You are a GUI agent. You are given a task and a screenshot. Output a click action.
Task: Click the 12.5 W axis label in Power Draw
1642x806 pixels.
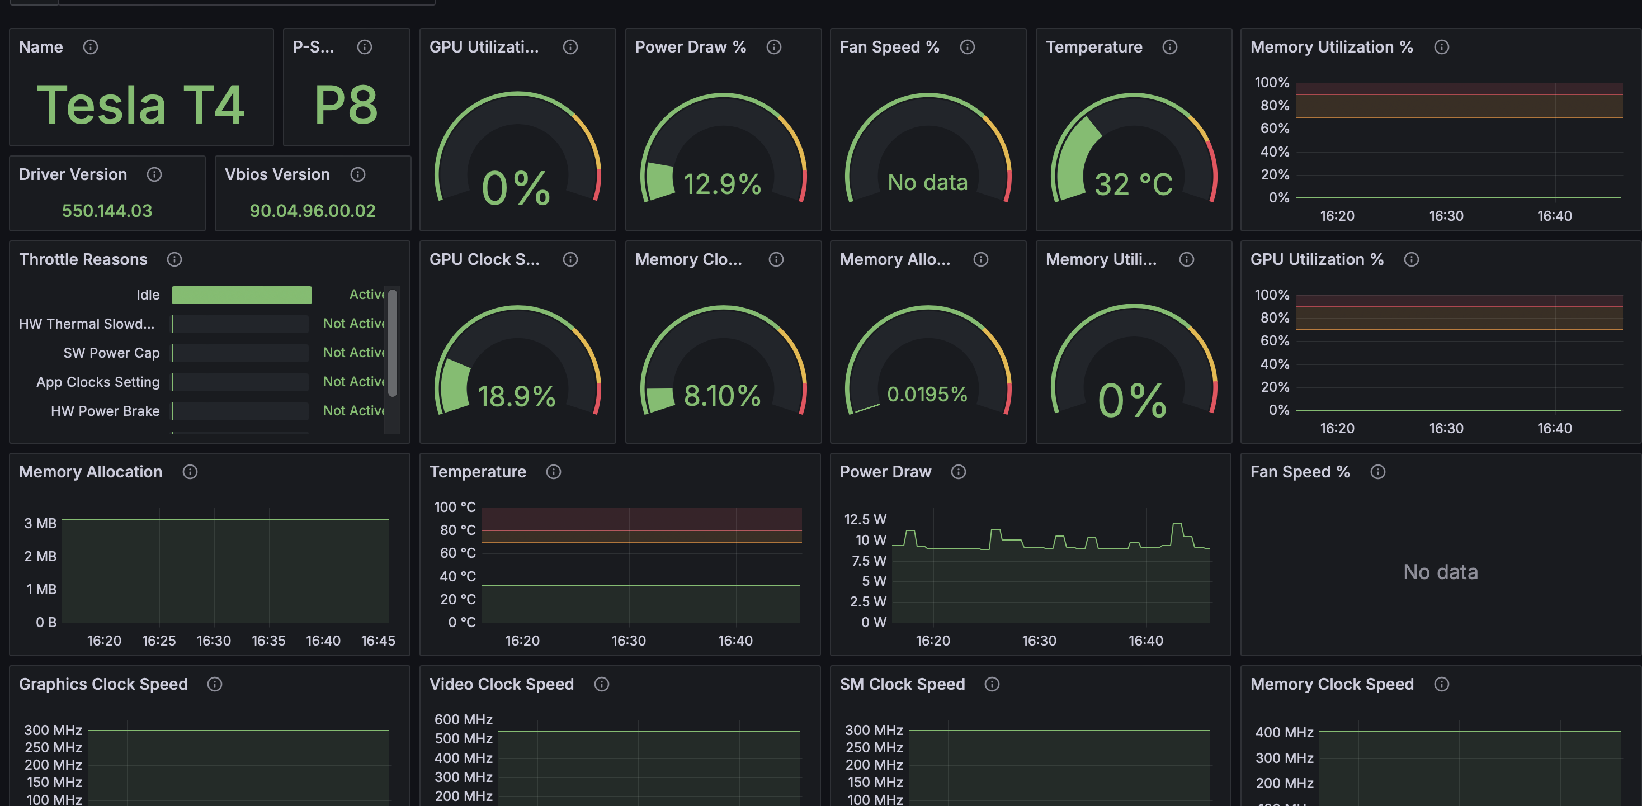pos(865,519)
